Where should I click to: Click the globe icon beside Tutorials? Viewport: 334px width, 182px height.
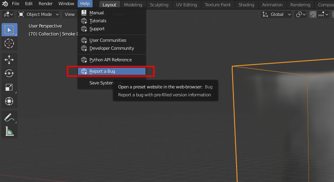pyautogui.click(x=84, y=21)
